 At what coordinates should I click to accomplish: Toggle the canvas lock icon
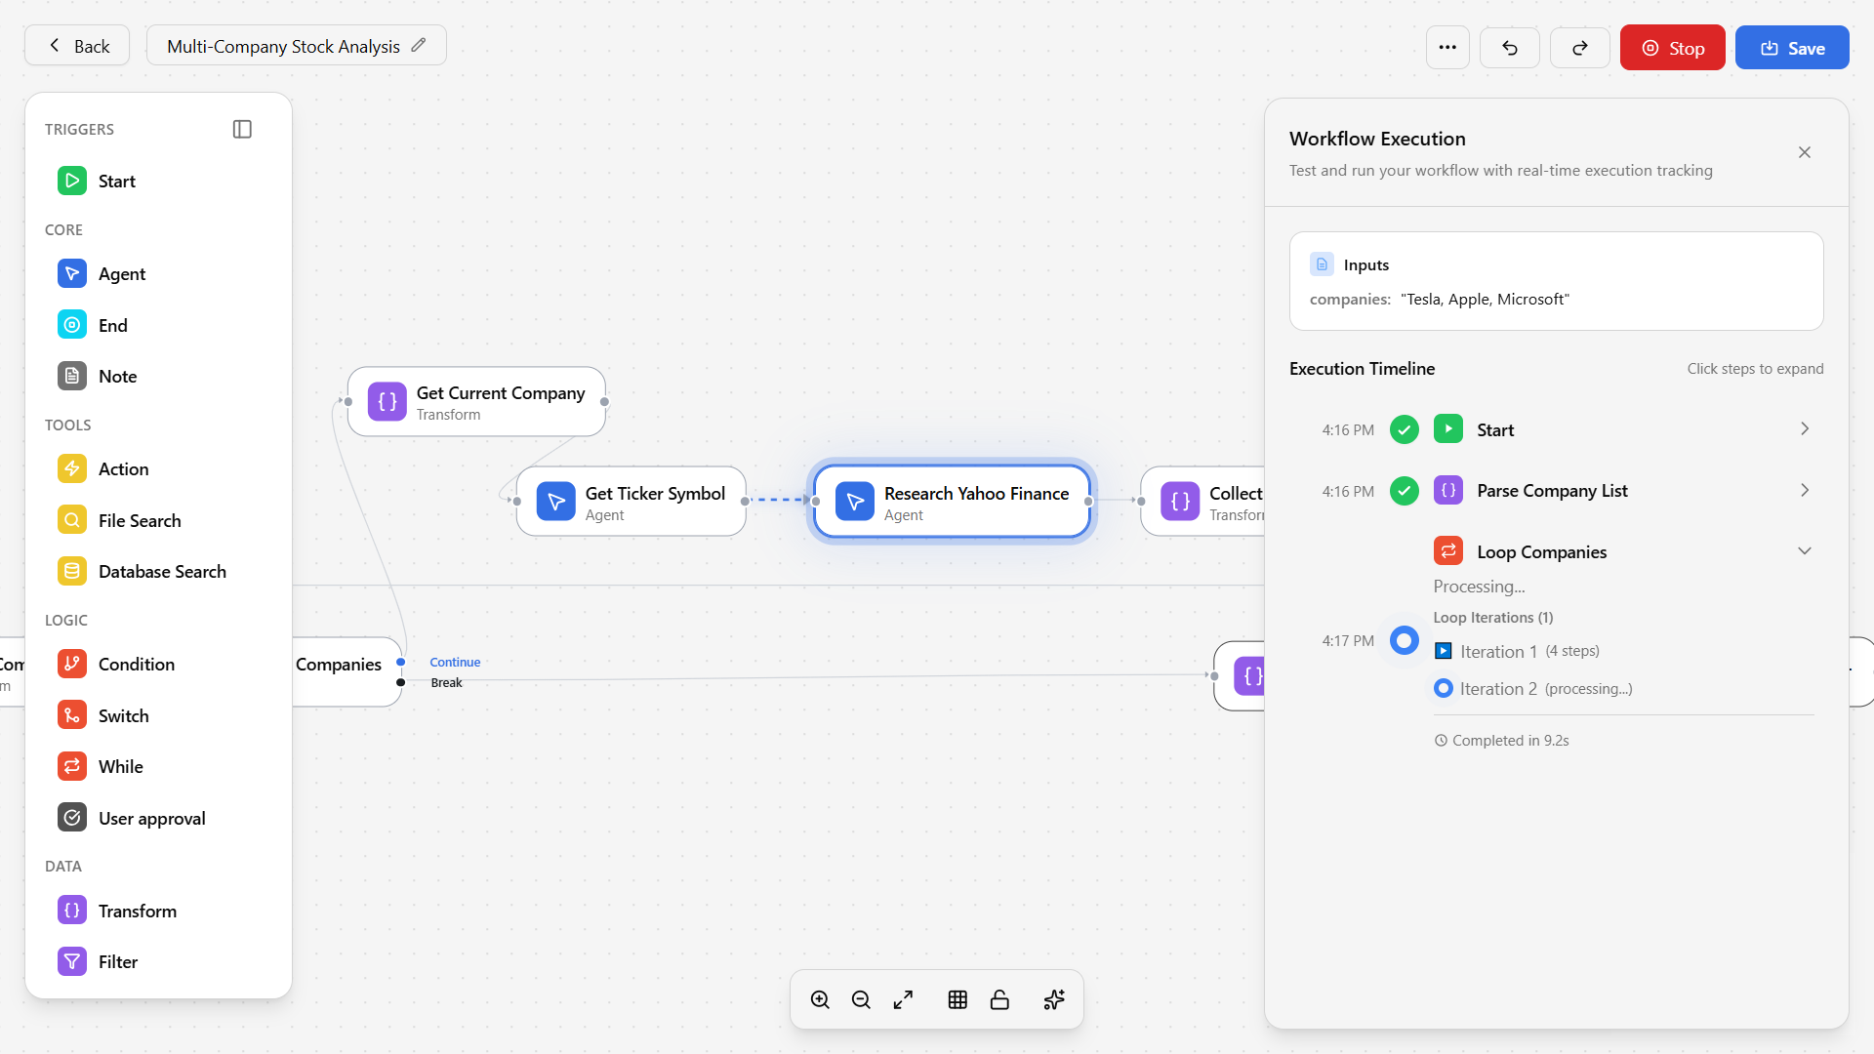pos(999,999)
